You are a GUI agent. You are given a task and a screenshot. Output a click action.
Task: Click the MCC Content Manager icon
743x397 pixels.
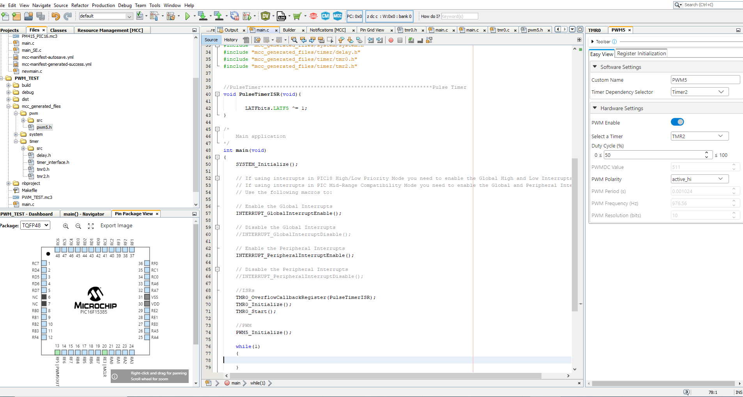[x=326, y=16]
